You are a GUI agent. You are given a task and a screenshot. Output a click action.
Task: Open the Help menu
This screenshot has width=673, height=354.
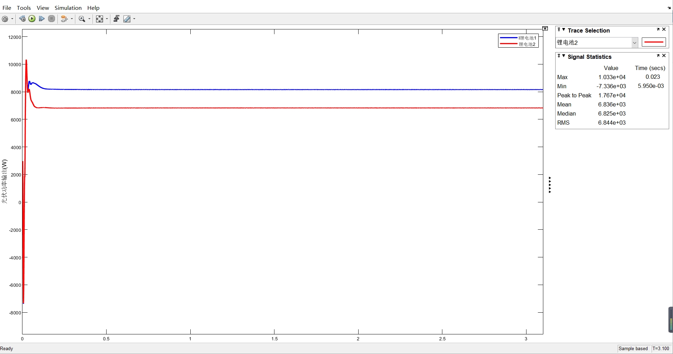(93, 8)
